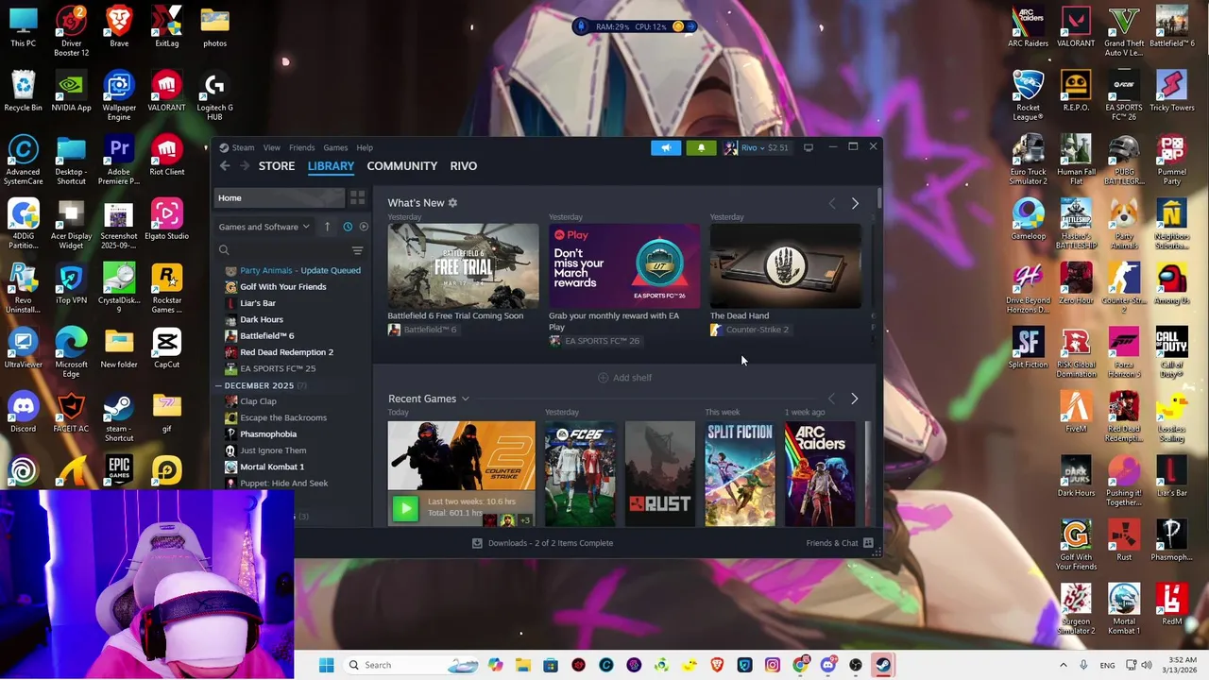Open Split Fiction cover in Recent Games

coord(740,474)
